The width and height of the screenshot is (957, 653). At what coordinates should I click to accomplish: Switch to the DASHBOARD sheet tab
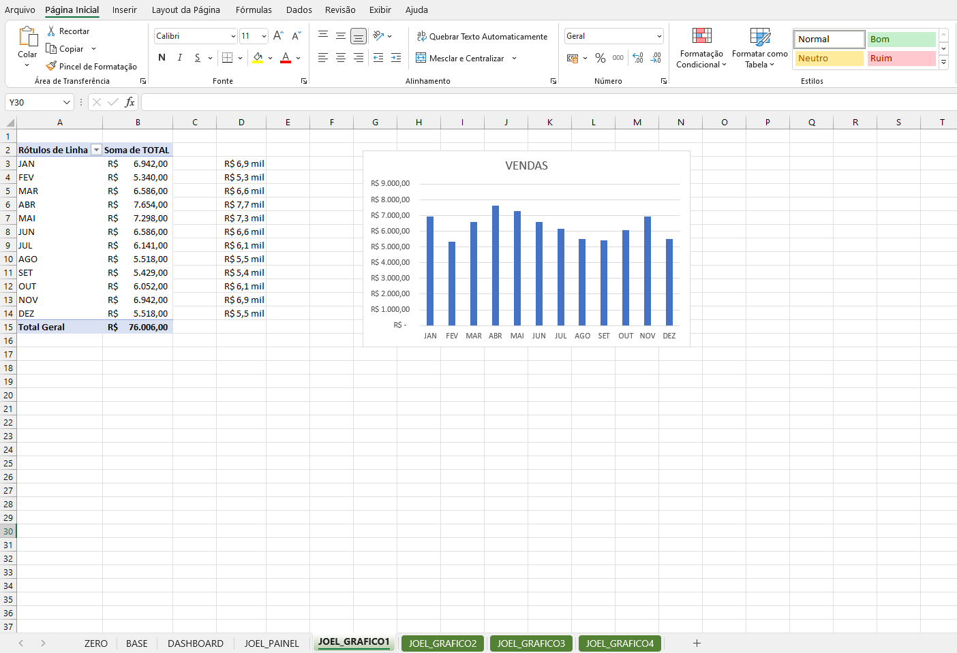point(195,643)
